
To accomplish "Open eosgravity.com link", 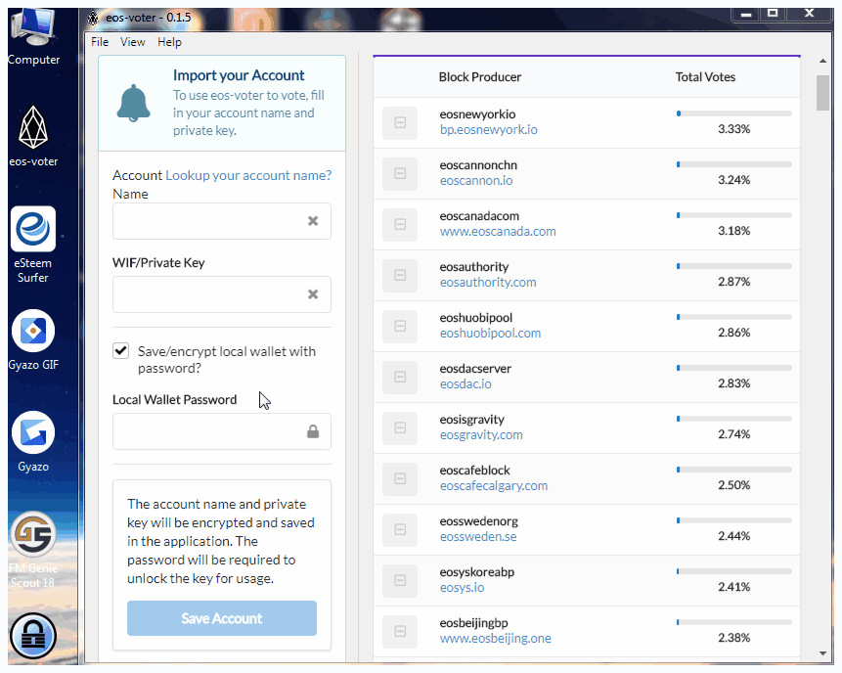I will pos(481,435).
